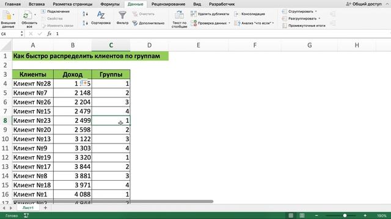This screenshot has width=391, height=219.
Task: Click the zoom slider handle
Action: click(x=345, y=215)
